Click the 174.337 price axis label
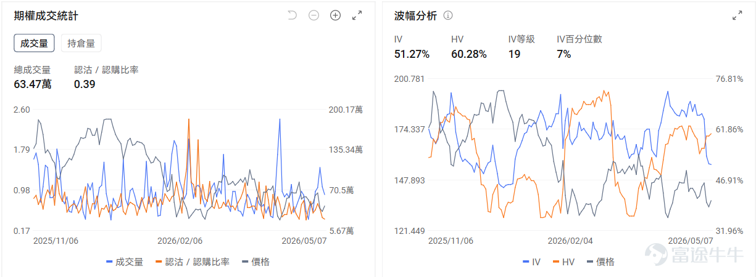This screenshot has height=277, width=756. click(x=410, y=129)
